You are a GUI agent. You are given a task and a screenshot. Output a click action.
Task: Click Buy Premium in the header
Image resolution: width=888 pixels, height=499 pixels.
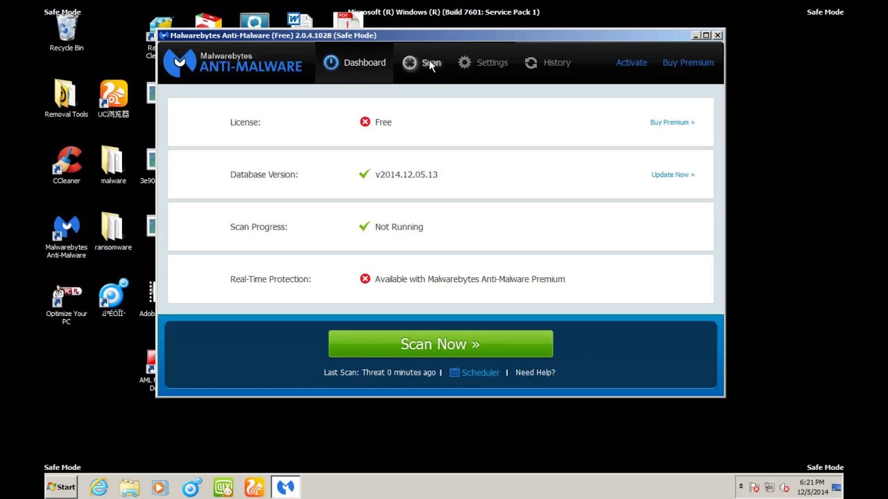(688, 62)
